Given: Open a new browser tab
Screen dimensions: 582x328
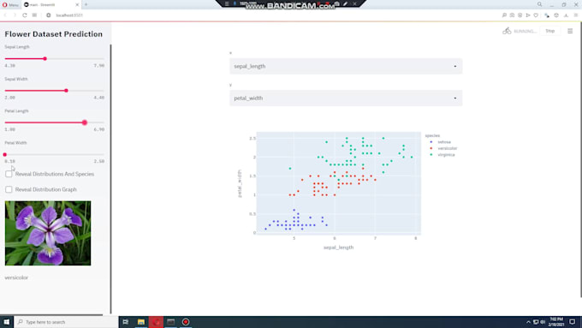Looking at the screenshot, I should (x=86, y=5).
